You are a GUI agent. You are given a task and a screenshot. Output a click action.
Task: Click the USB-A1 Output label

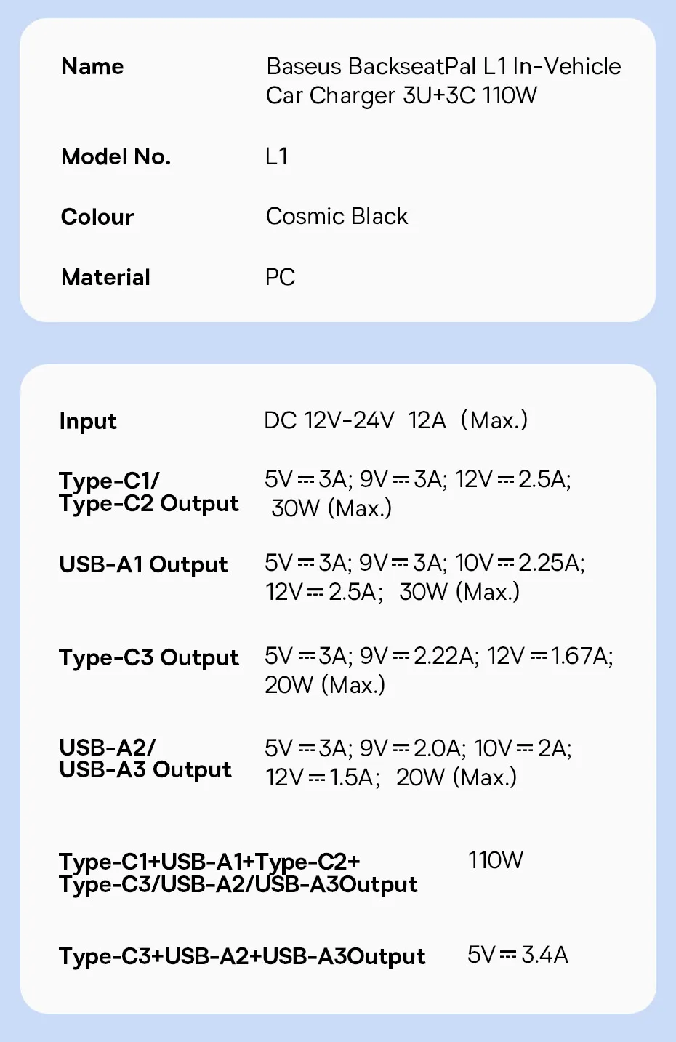143,564
